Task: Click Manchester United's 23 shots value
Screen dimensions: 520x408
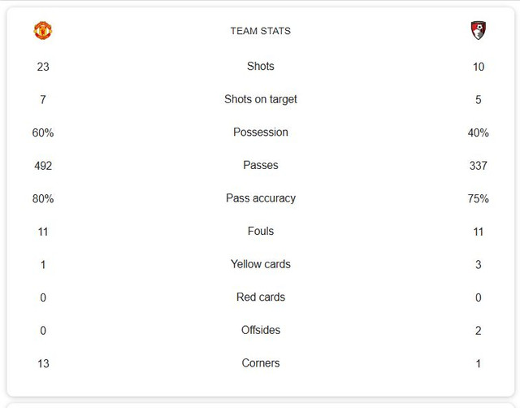Action: click(43, 67)
